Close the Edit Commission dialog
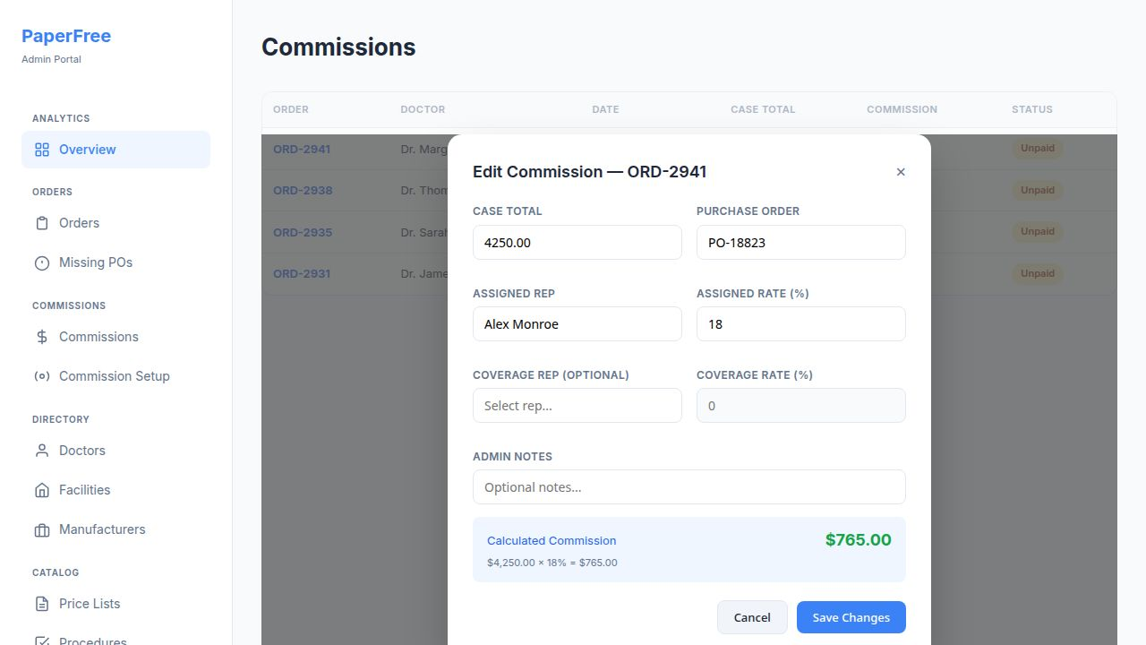This screenshot has height=645, width=1146. pos(901,172)
